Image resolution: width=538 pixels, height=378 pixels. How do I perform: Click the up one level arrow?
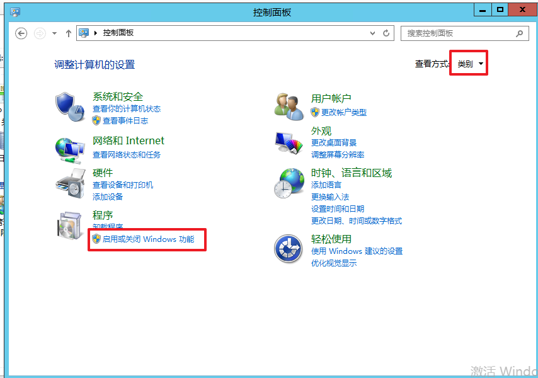click(x=69, y=33)
